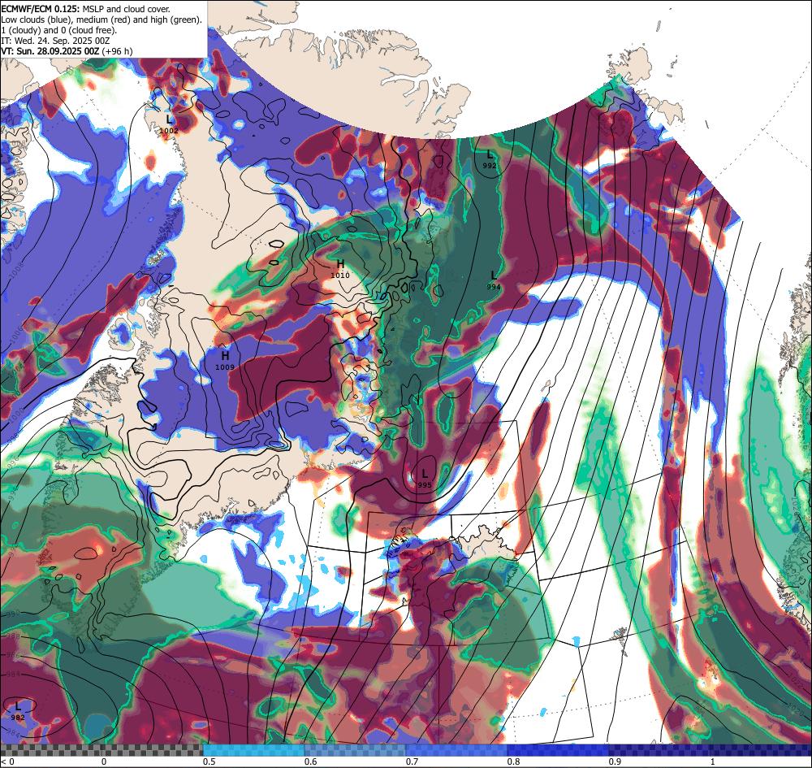Screen dimensions: 812x768
Task: Click the light blue 0.5–0.6 color bar segment
Action: (x=253, y=750)
